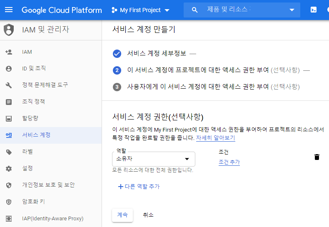This screenshot has width=329, height=227.
Task: Open the IAM sidebar item
Action: 51,52
